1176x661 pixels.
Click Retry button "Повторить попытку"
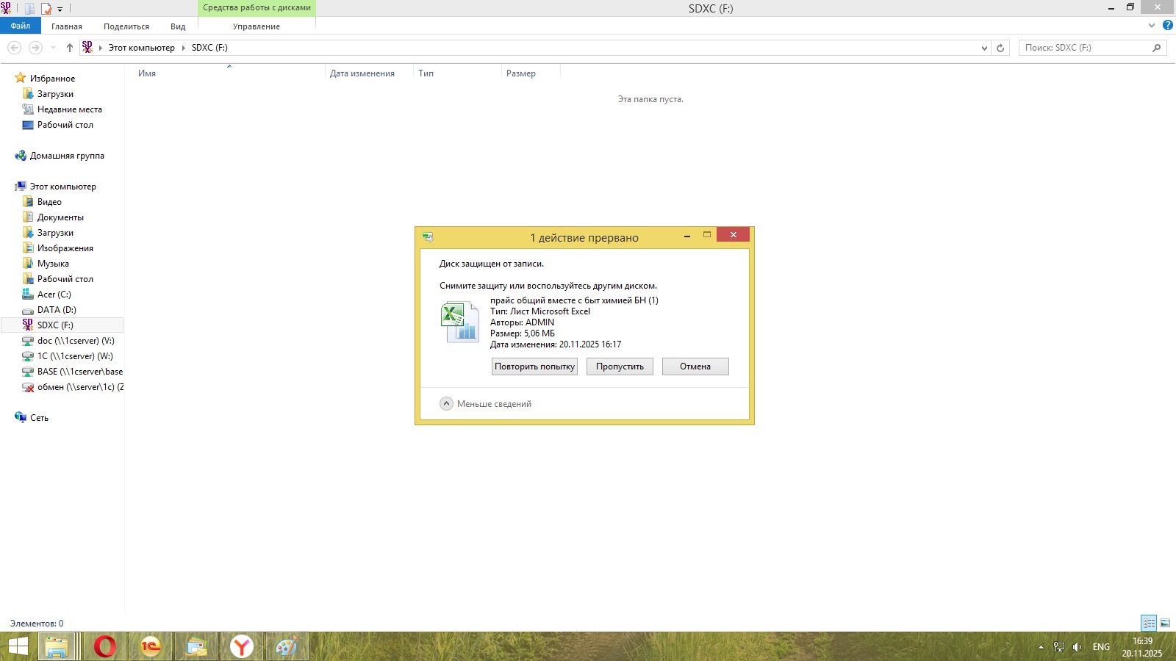click(534, 366)
